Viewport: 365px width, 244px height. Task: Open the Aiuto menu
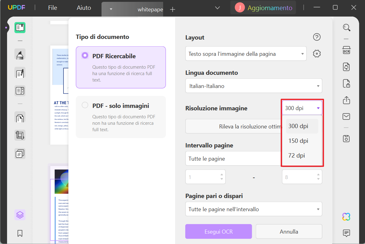click(x=83, y=8)
